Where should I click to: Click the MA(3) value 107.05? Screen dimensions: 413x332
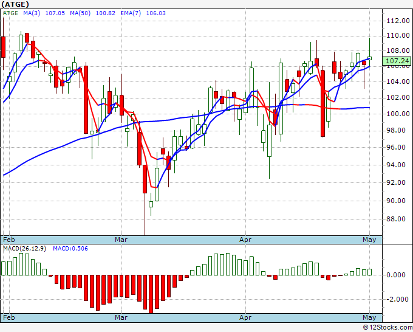coord(55,13)
